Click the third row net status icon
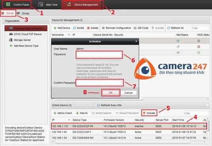212x146 pixels. point(178,53)
